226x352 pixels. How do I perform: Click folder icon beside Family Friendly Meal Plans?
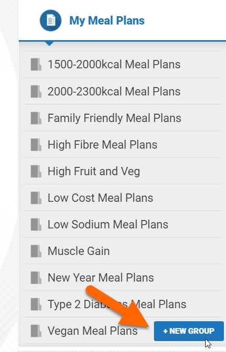[x=36, y=118]
